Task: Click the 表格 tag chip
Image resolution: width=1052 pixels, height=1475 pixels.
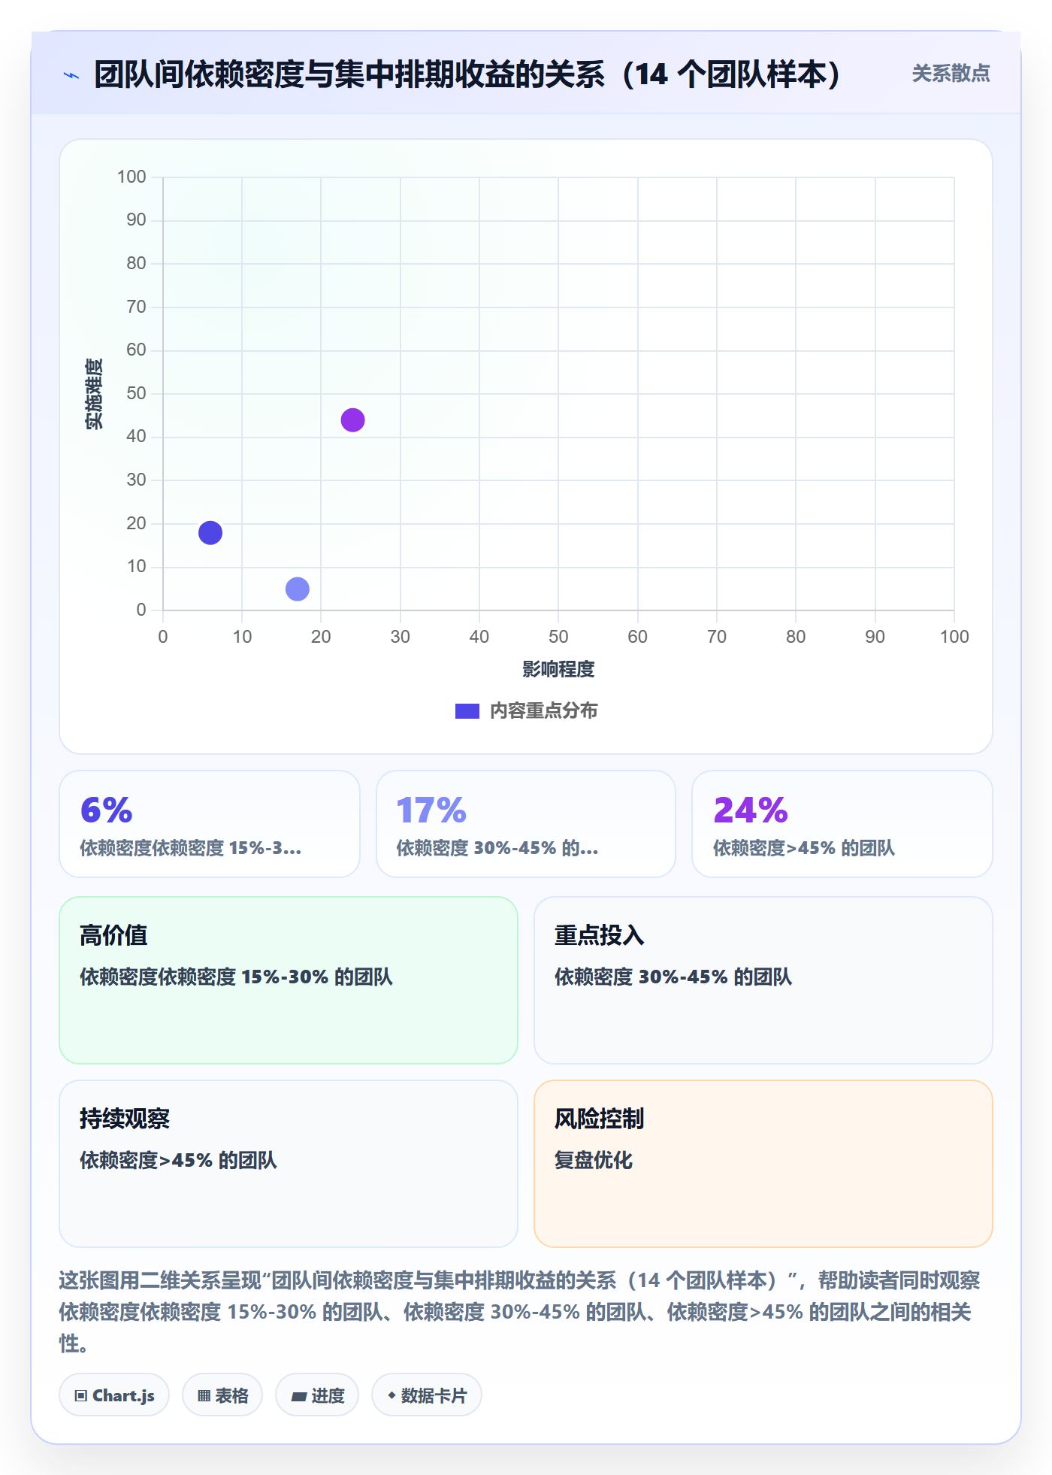Action: click(222, 1395)
